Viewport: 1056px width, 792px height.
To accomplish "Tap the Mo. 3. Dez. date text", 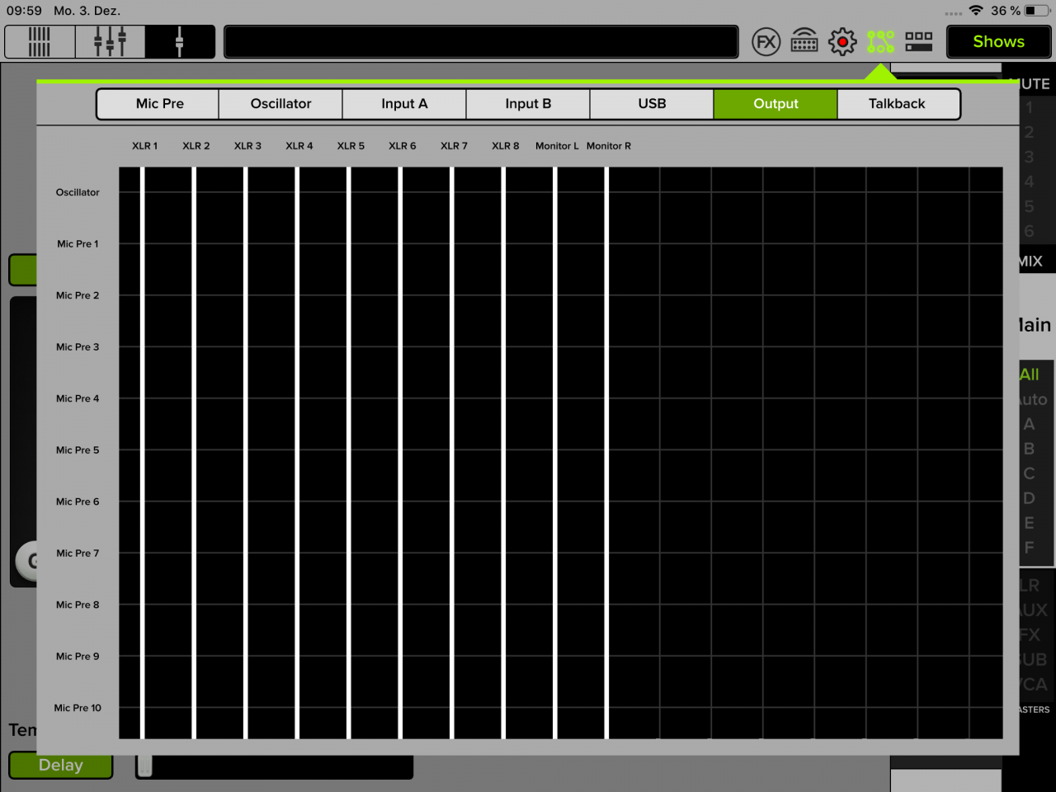I will pos(87,11).
